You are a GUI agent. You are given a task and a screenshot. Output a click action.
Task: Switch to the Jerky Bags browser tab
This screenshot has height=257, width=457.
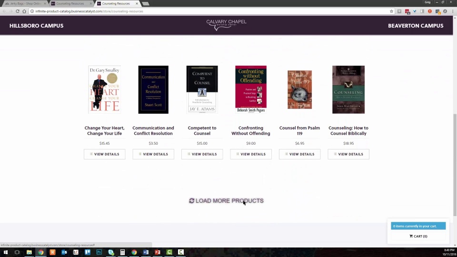(25, 3)
